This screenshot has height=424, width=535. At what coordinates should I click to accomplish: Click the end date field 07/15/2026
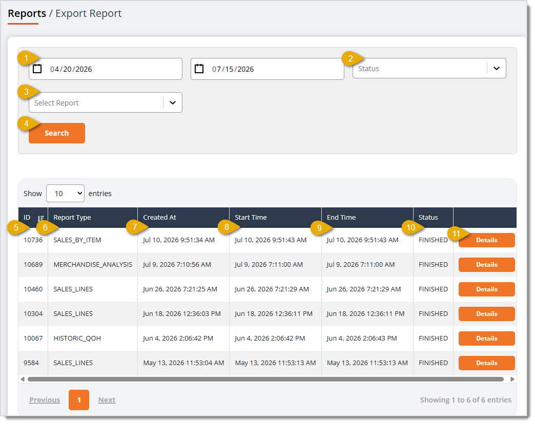click(x=267, y=69)
